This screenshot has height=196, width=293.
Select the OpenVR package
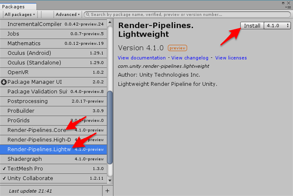click(x=54, y=72)
